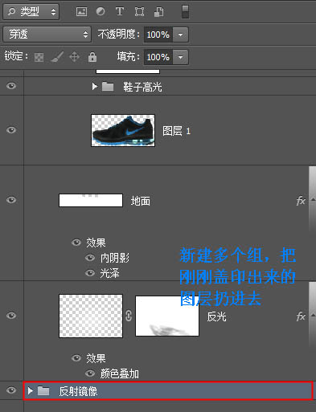Filter layers by text type
Viewport: 316px width, 412px height.
[x=120, y=11]
